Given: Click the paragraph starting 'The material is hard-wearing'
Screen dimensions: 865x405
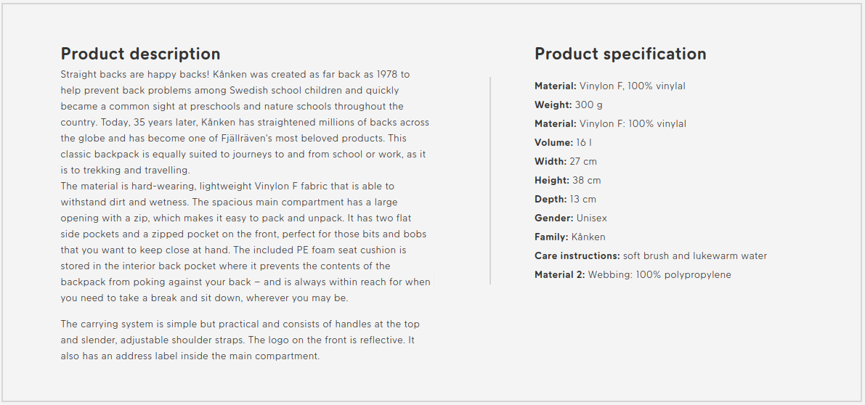Looking at the screenshot, I should point(245,242).
